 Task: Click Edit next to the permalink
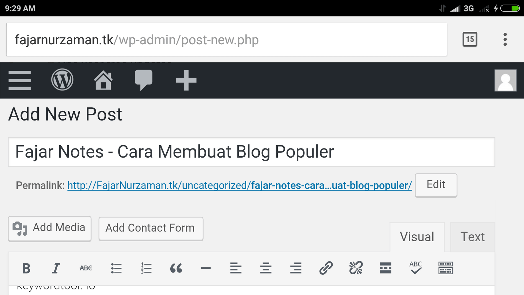coord(436,185)
